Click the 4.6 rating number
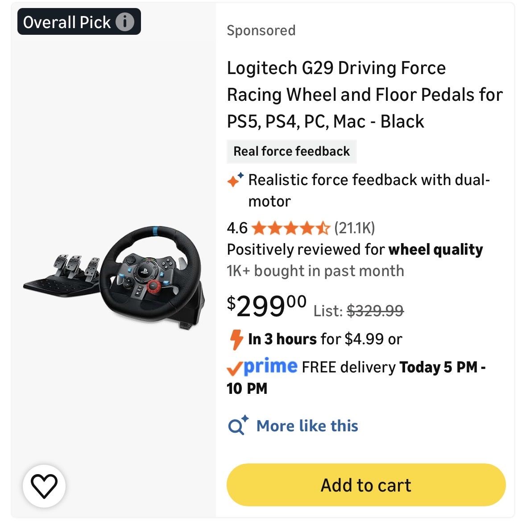 click(x=237, y=228)
